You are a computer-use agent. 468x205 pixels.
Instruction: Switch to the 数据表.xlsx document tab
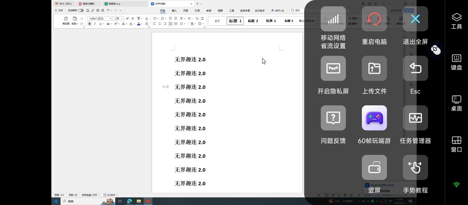pos(114,4)
